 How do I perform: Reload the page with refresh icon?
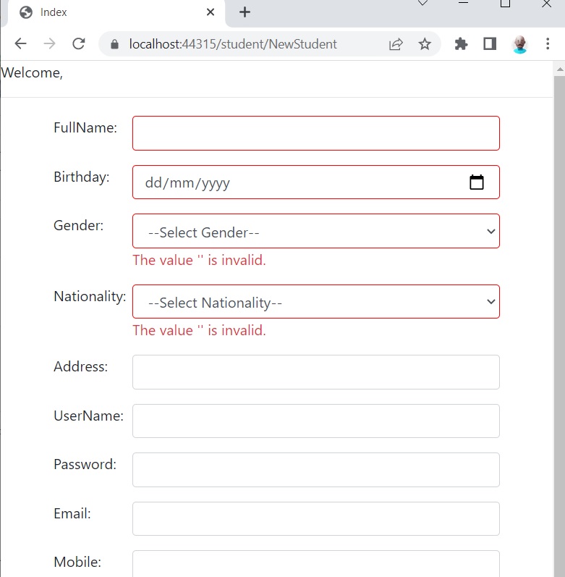[78, 43]
